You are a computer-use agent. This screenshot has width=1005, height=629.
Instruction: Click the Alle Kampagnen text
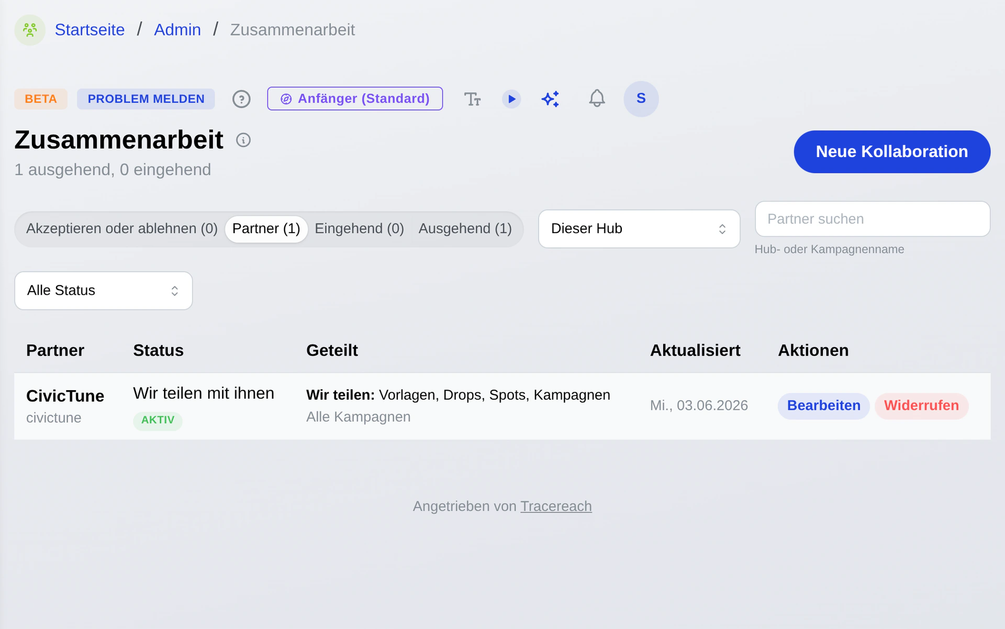coord(358,417)
